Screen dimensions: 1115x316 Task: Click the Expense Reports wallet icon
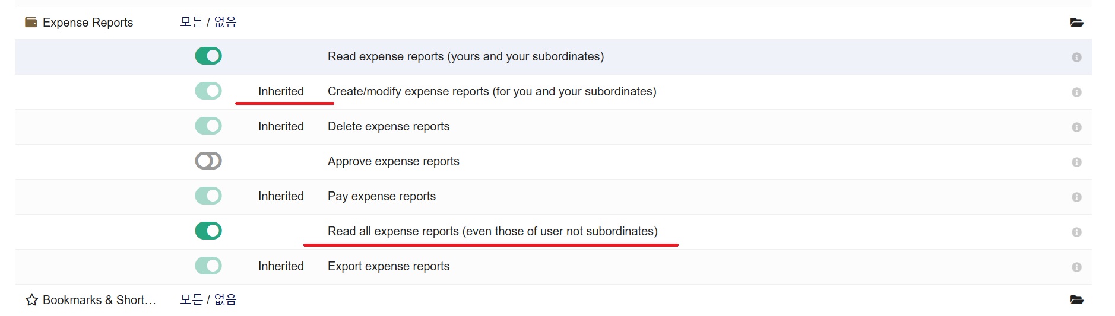pos(31,23)
